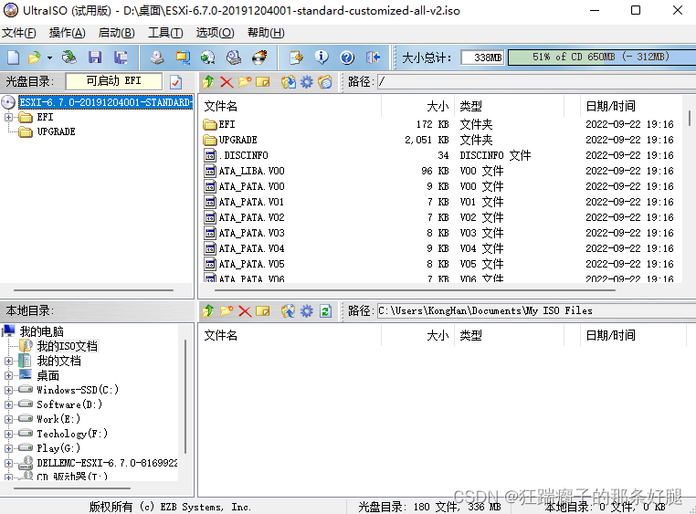Click the local pane gear Properties icon
The width and height of the screenshot is (696, 514).
point(307,311)
